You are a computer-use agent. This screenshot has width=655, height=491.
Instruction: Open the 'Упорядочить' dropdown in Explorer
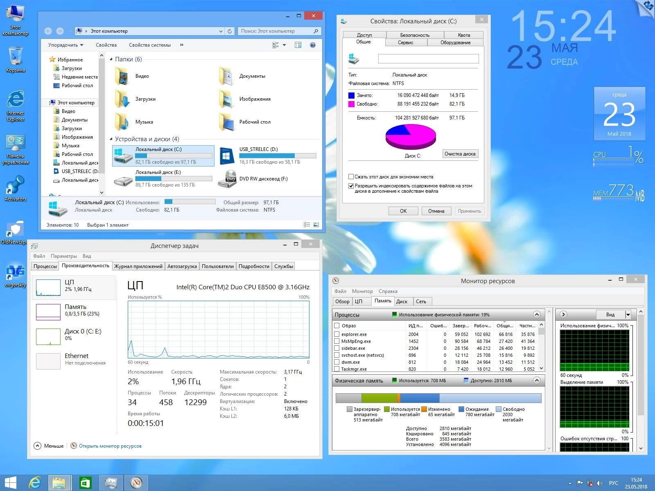64,45
